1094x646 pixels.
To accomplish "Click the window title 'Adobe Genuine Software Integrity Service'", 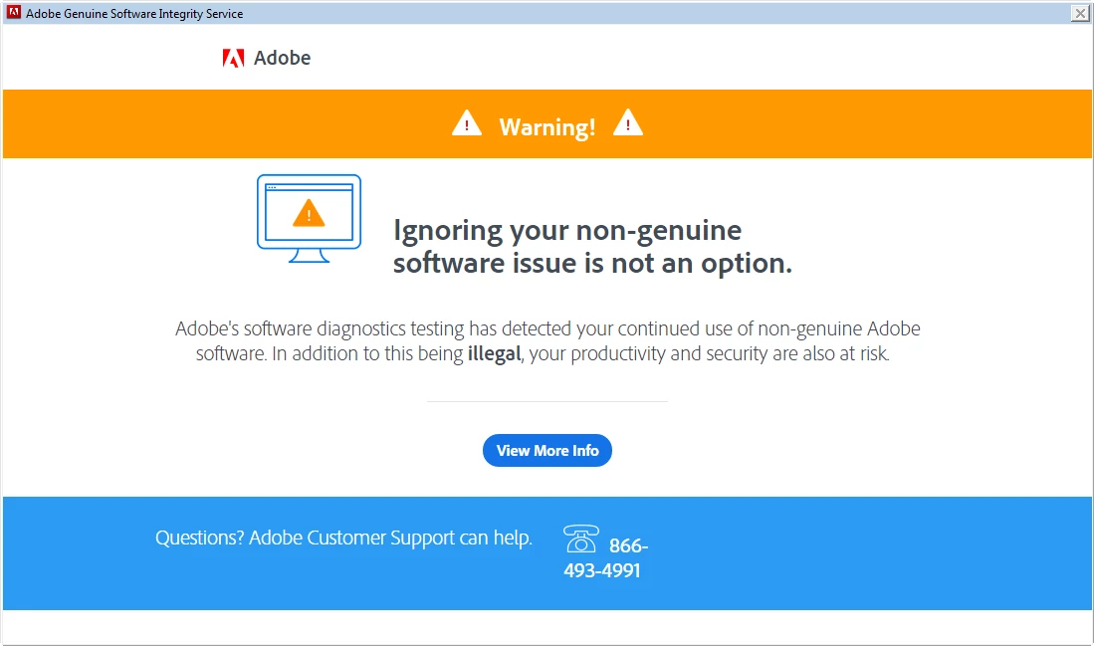I will click(x=134, y=13).
